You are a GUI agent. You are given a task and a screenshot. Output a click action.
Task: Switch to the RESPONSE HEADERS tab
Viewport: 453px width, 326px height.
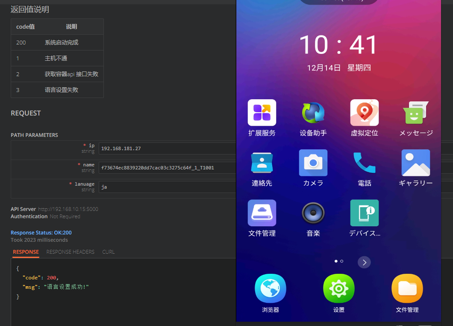click(70, 252)
